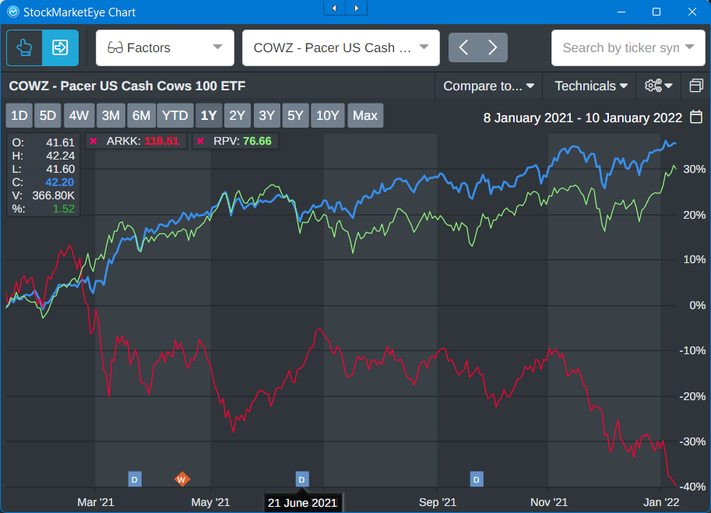Switch to the YTD time range
The image size is (711, 513).
click(x=174, y=116)
